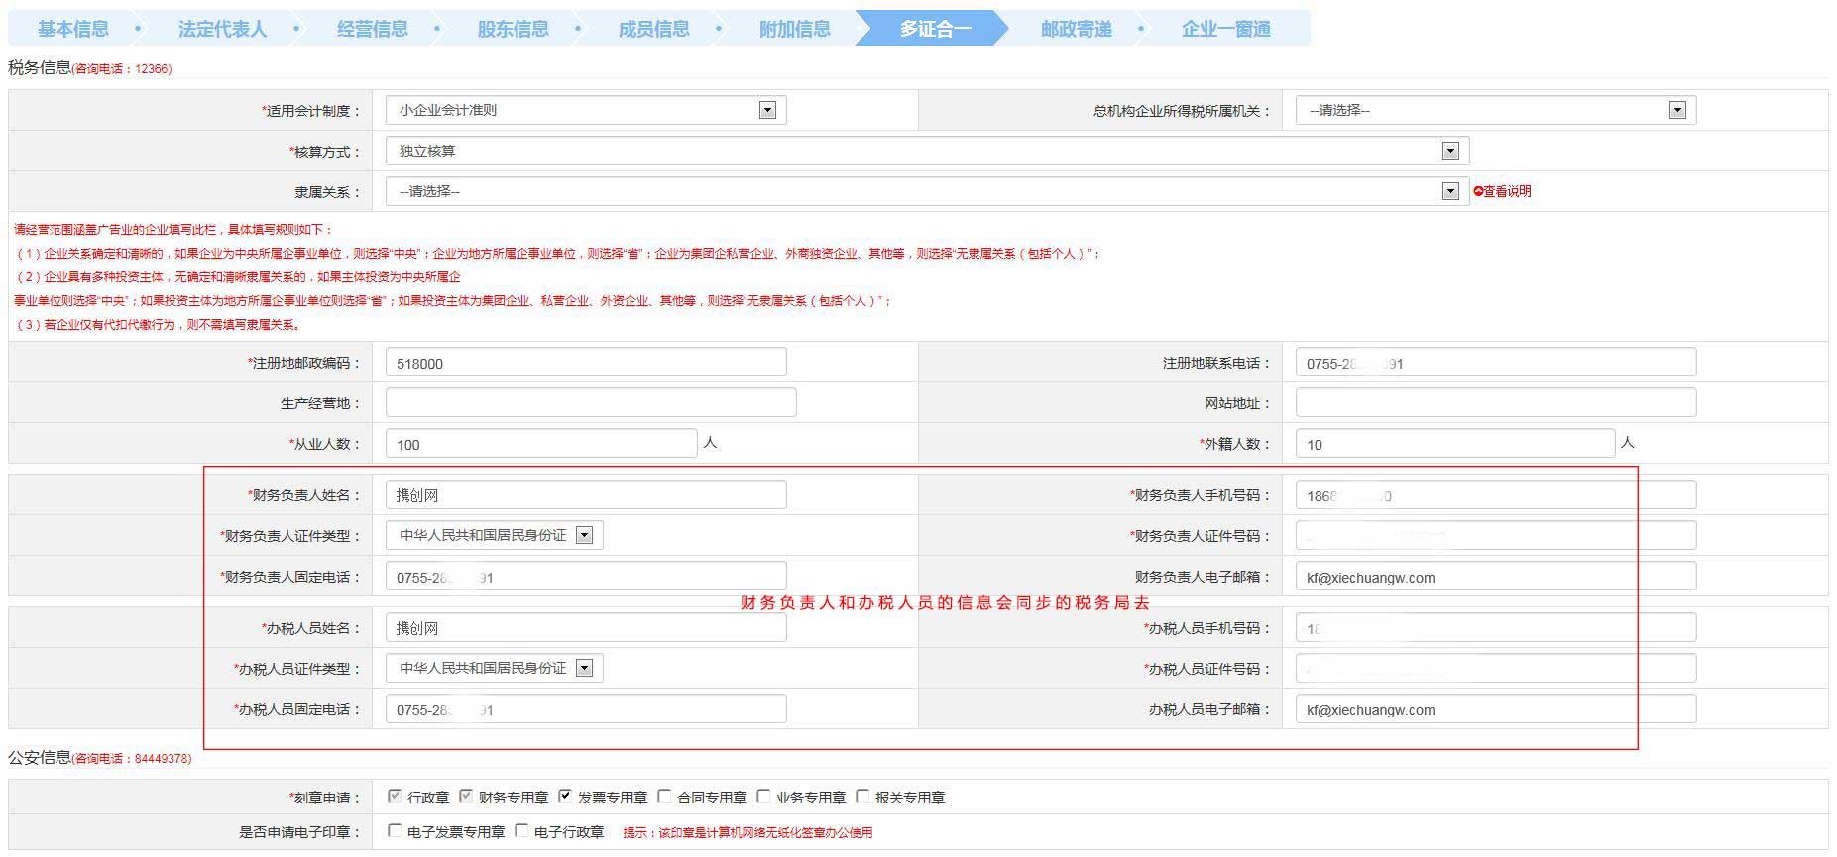This screenshot has width=1837, height=857.
Task: Open 办税人员证件类型 dropdown arrow
Action: [x=584, y=668]
